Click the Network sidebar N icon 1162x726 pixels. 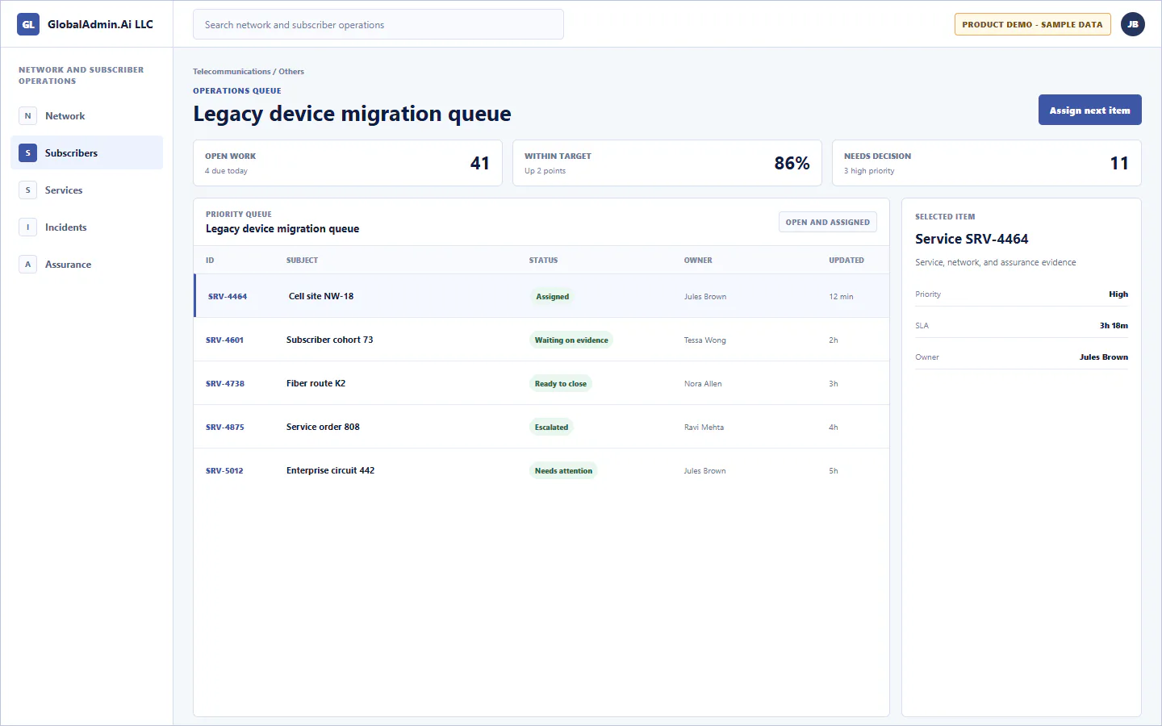(x=27, y=116)
